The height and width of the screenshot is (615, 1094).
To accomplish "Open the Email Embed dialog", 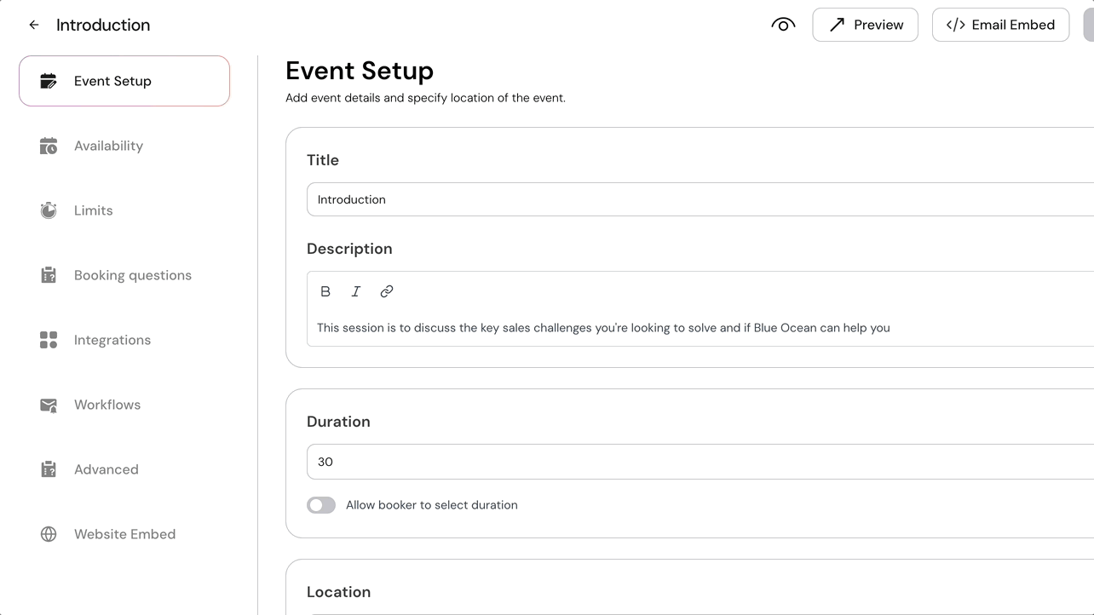I will [x=1000, y=25].
